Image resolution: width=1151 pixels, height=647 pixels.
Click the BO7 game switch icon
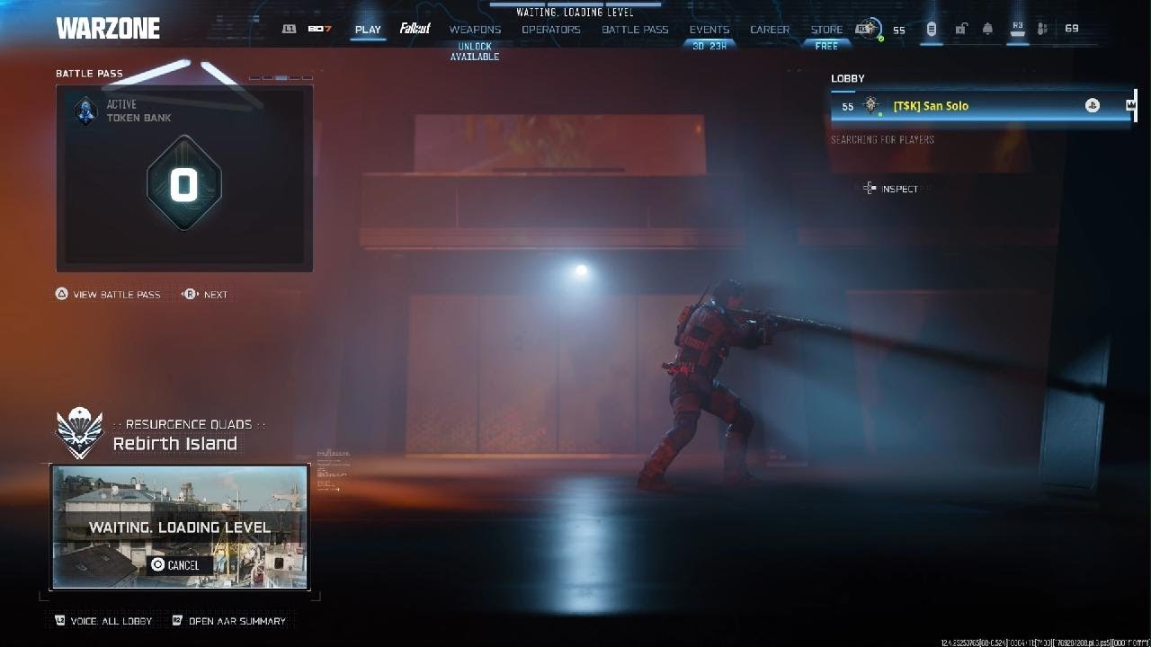pyautogui.click(x=319, y=29)
